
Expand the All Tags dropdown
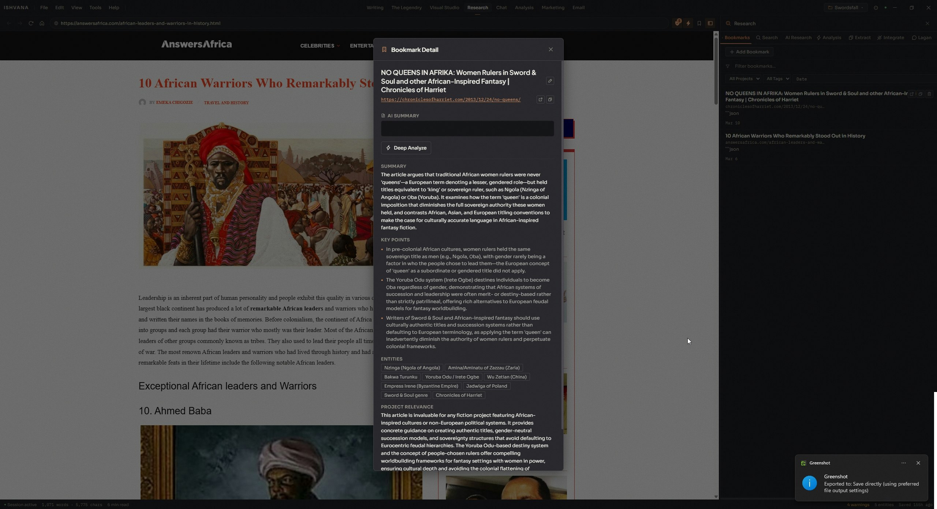[x=777, y=79]
